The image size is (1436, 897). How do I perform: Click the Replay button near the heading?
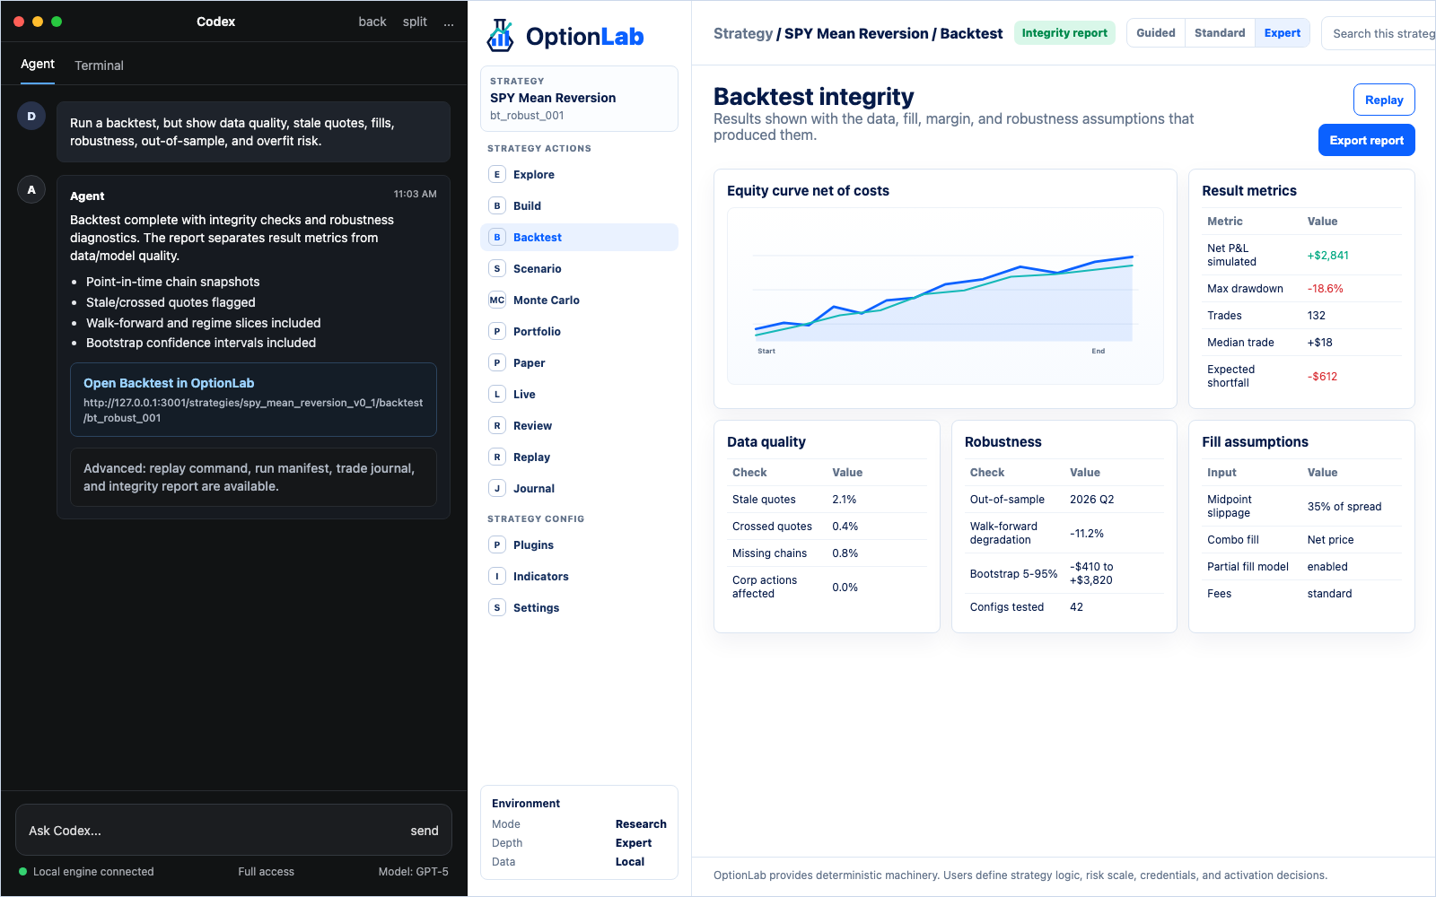coord(1384,100)
